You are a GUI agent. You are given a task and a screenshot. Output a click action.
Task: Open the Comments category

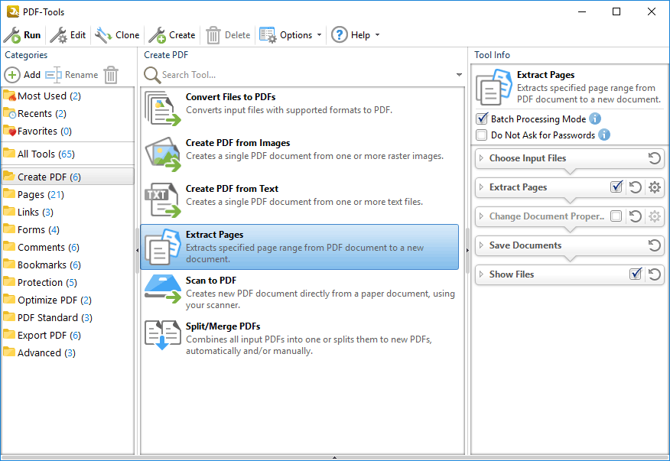[x=67, y=247]
